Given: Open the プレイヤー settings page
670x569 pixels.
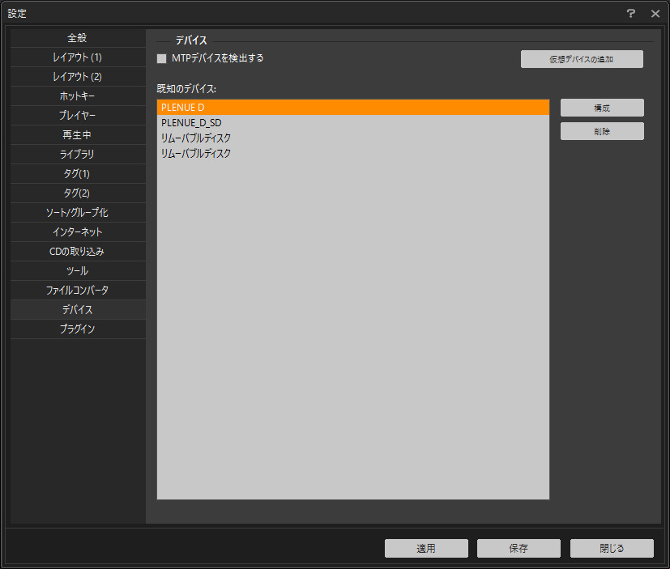Looking at the screenshot, I should pos(78,116).
